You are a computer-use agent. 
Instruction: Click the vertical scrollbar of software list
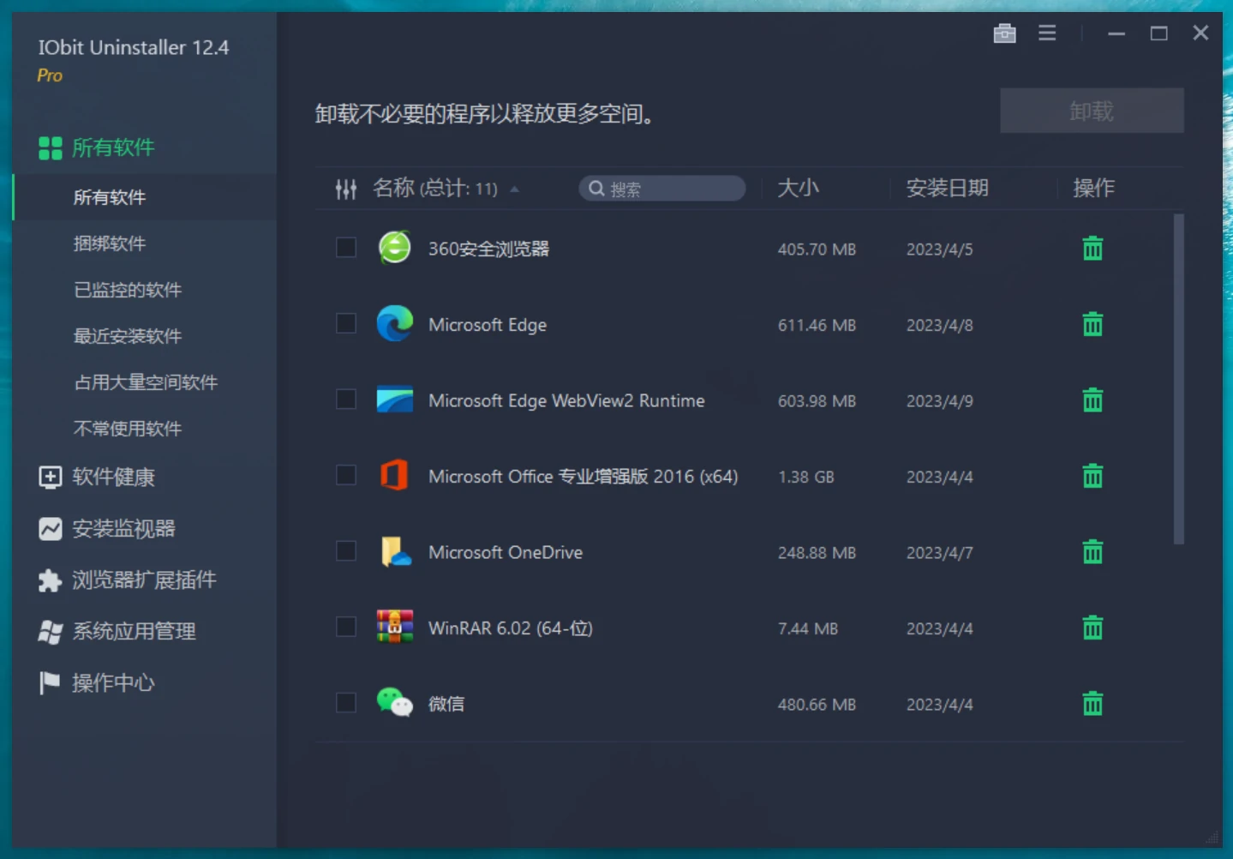[x=1178, y=378]
